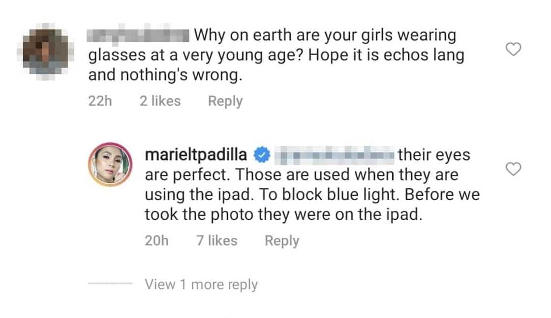Click the blue verified badge next to marieltpadilla
This screenshot has height=318, width=551.
coord(260,155)
